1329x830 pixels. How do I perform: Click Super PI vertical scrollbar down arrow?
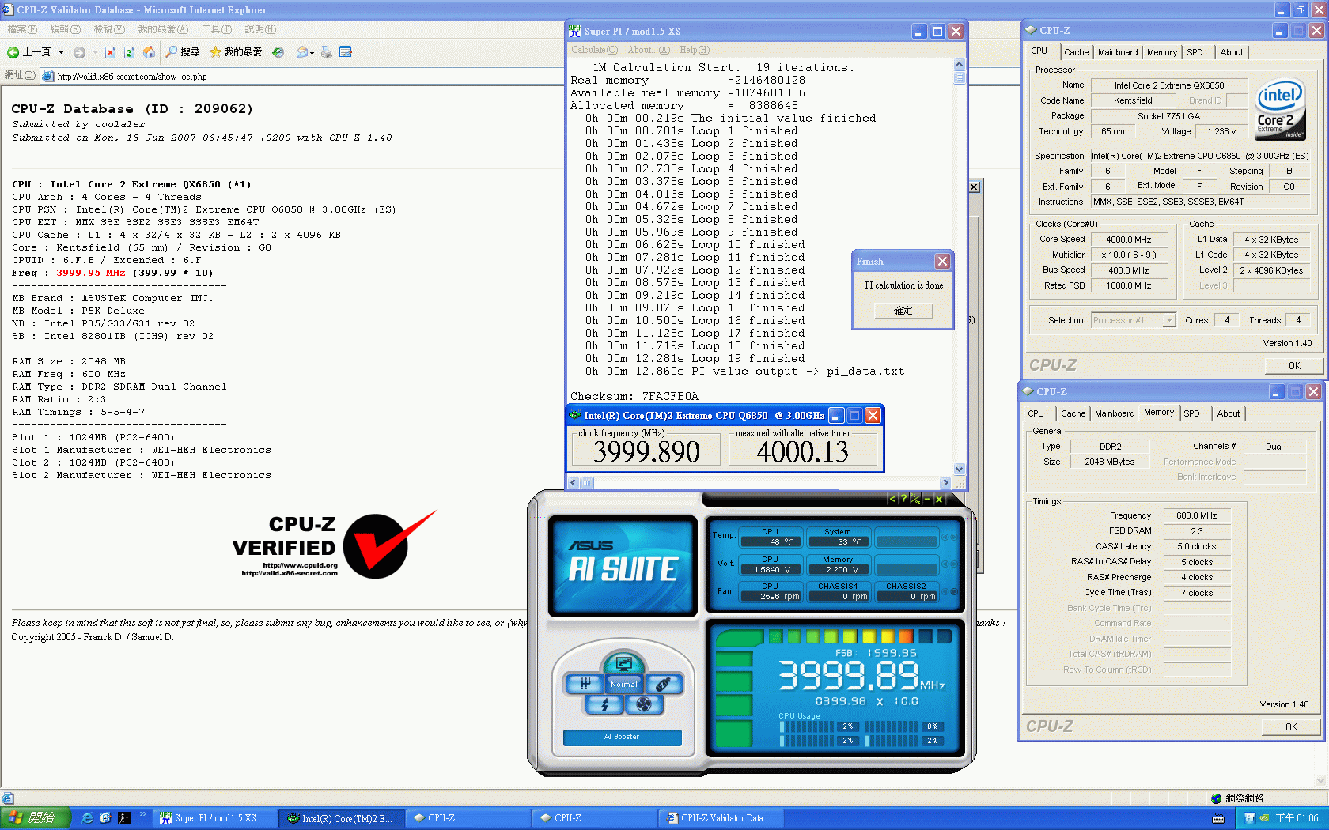[959, 469]
